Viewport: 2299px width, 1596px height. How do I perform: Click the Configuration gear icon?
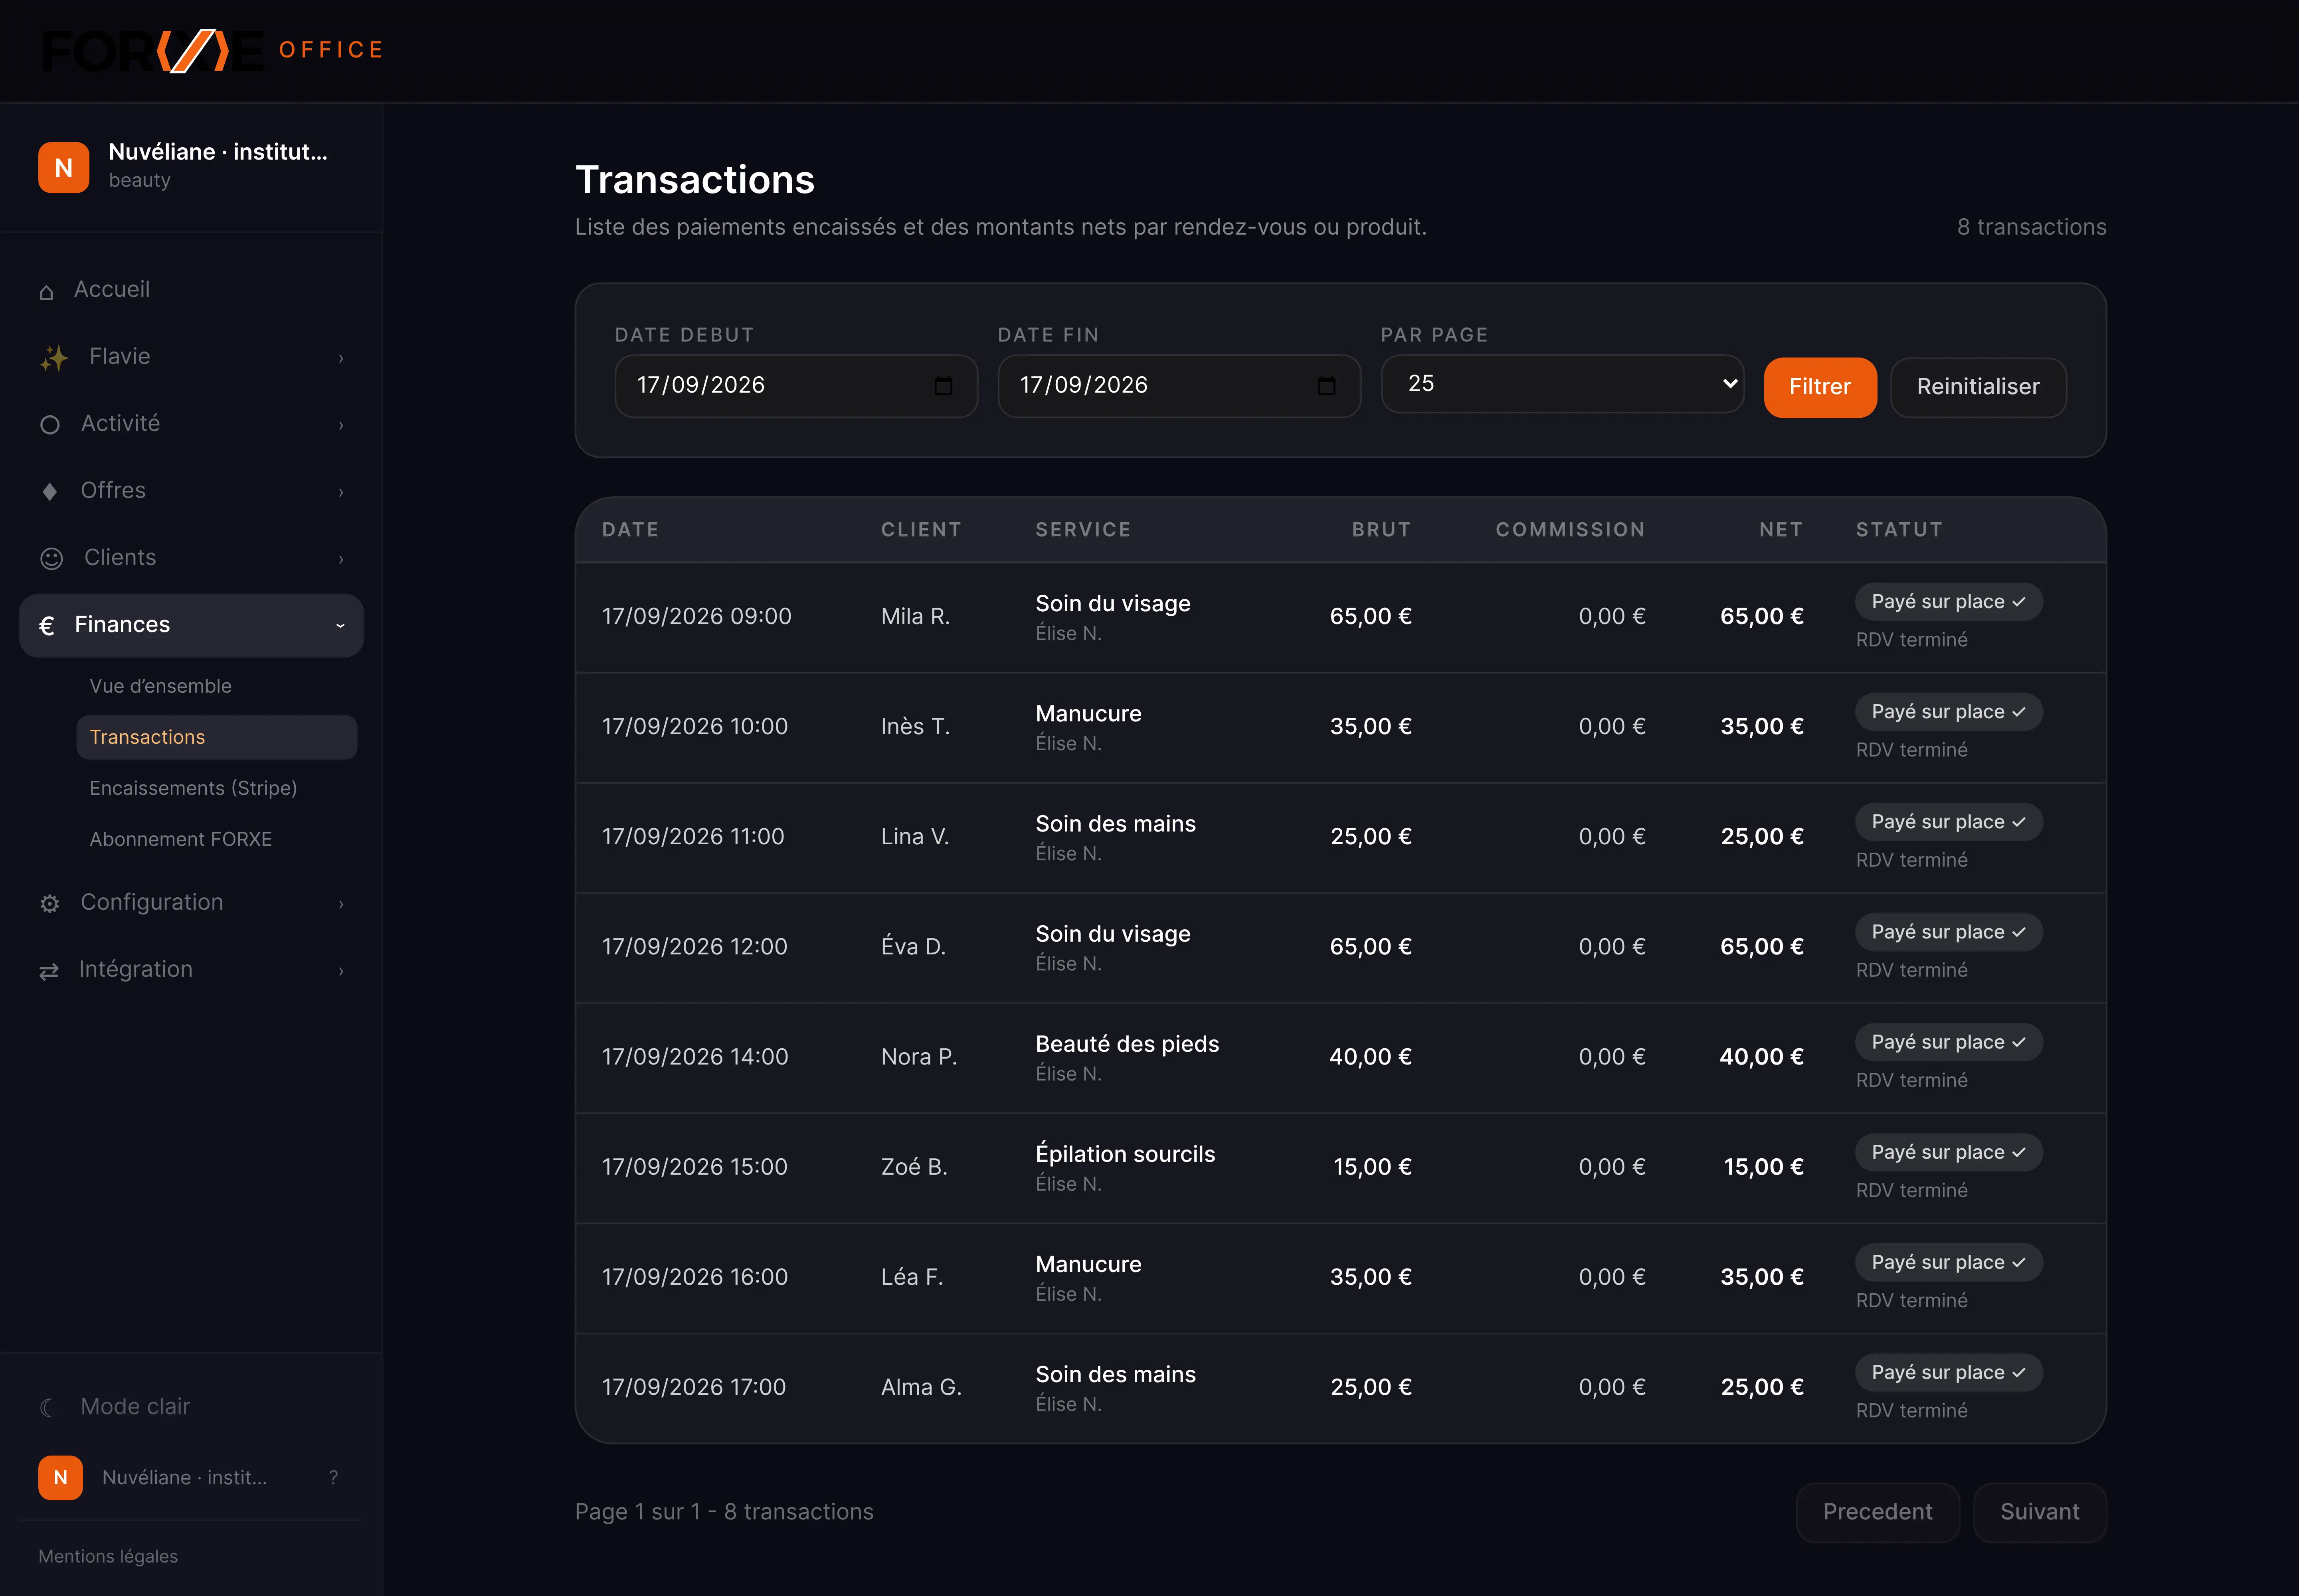[x=49, y=904]
